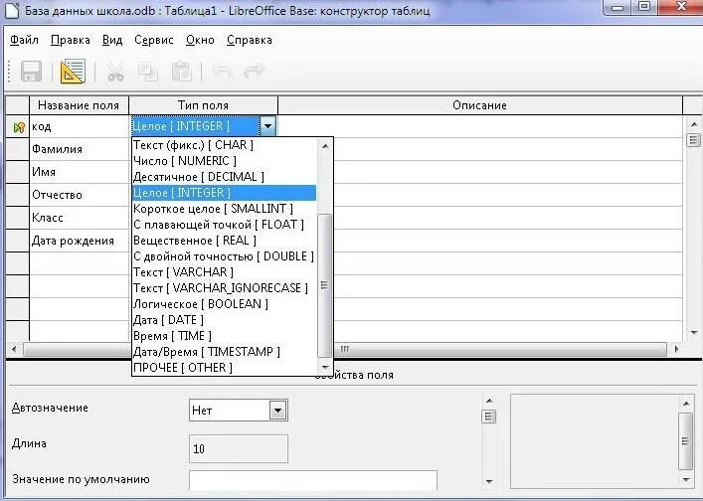The height and width of the screenshot is (501, 703).
Task: Click the Название поля column header
Action: click(79, 105)
